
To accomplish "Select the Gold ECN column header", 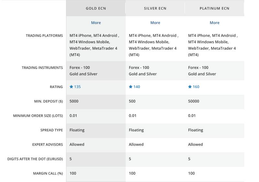I will tap(96, 8).
